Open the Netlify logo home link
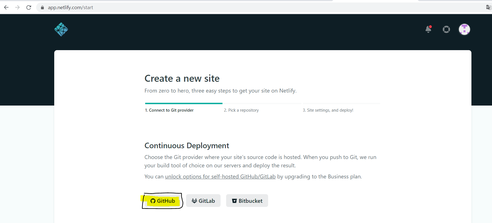 click(61, 29)
